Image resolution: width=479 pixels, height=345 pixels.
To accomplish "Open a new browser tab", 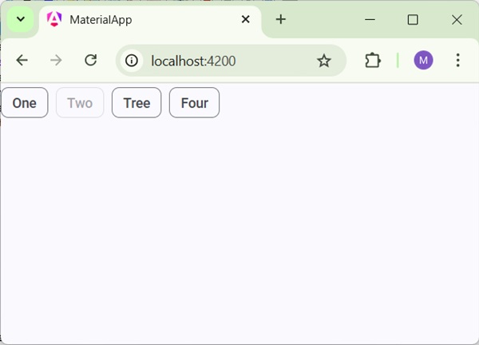I will pos(280,19).
